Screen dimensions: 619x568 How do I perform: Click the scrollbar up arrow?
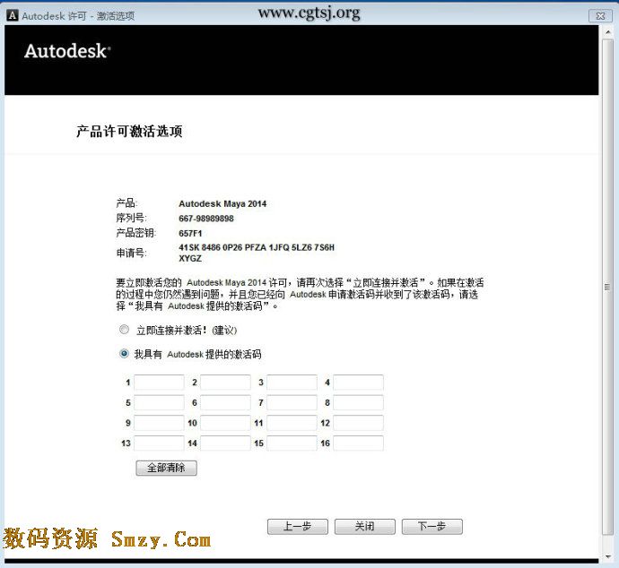(x=607, y=31)
